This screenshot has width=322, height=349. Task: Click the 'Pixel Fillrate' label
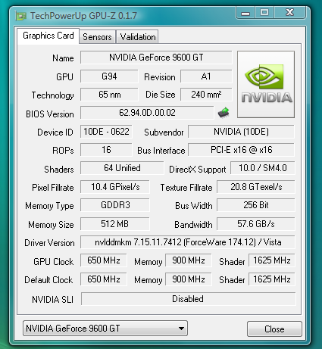tap(53, 188)
